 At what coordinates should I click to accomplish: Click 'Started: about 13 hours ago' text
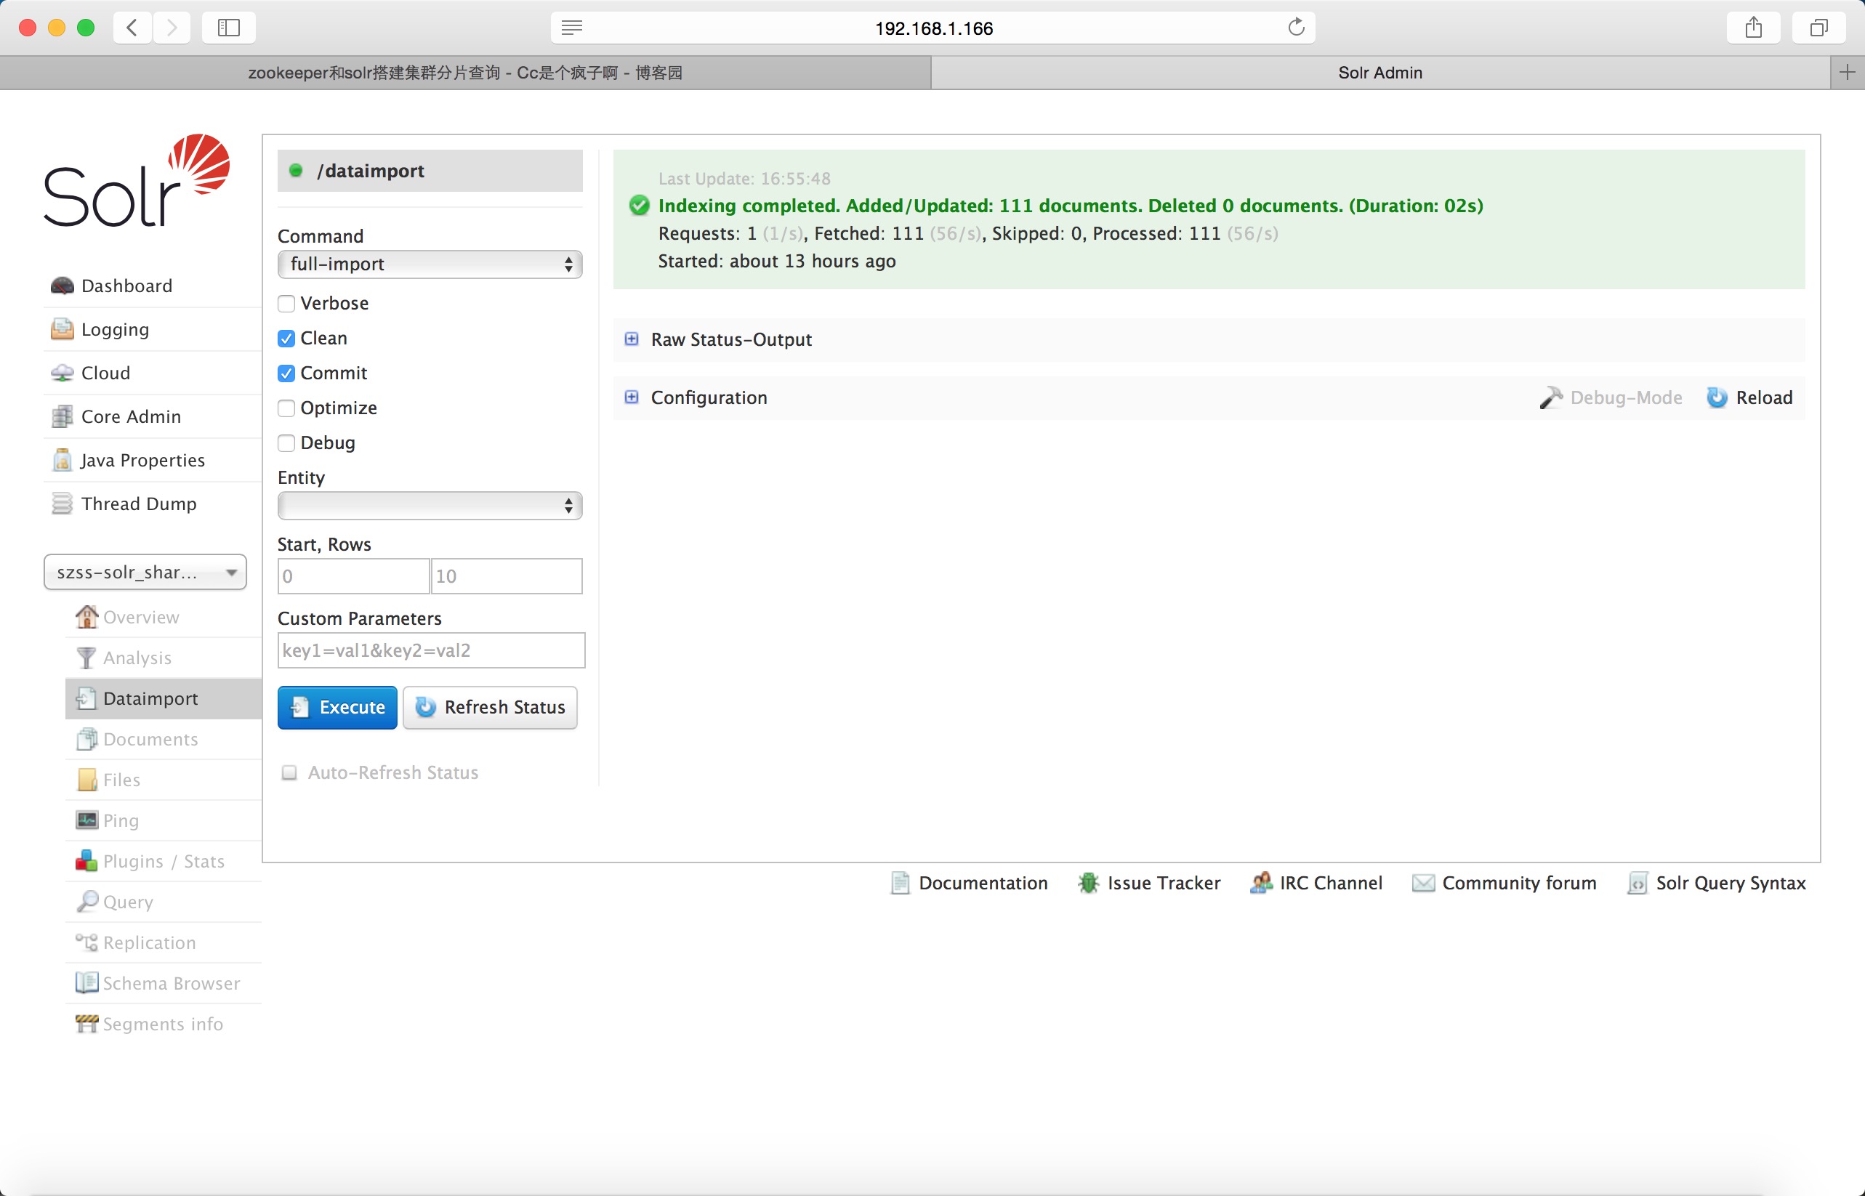point(777,261)
